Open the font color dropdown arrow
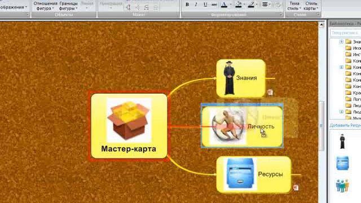Image resolution: width=361 pixels, height=203 pixels. [x=231, y=5]
